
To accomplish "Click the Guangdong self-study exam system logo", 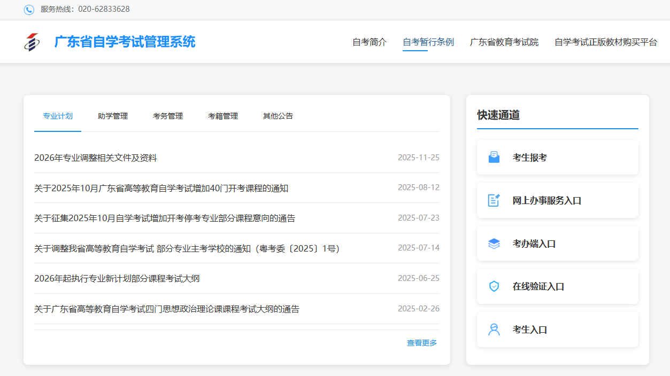I will [32, 42].
